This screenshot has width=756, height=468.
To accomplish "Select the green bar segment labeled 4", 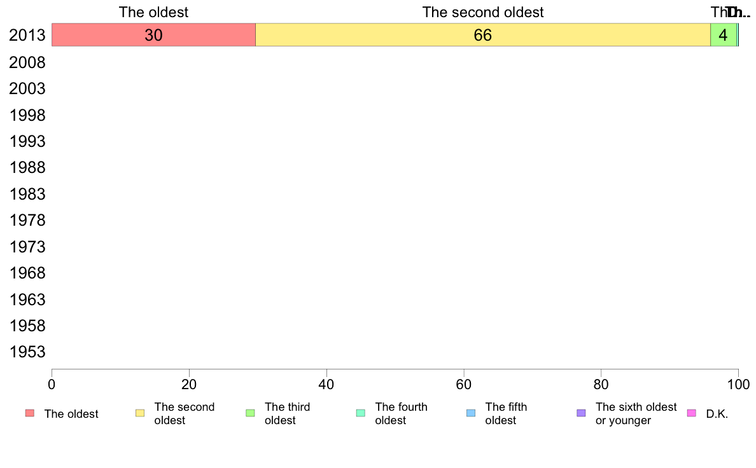I will tap(723, 35).
